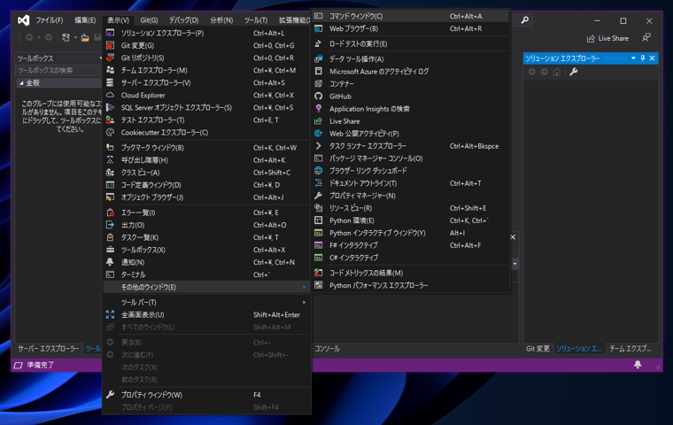
Task: Toggle pin on Solution Explorer panel
Action: 643,58
